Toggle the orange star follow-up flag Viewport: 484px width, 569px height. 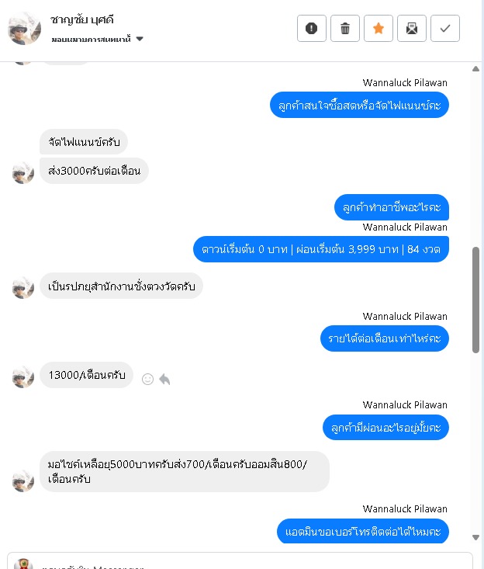pyautogui.click(x=379, y=28)
